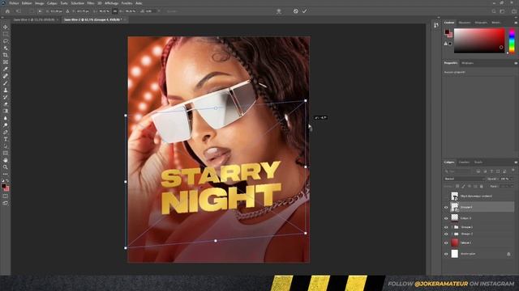Select the Brush tool
Image resolution: width=519 pixels, height=291 pixels.
(6, 82)
